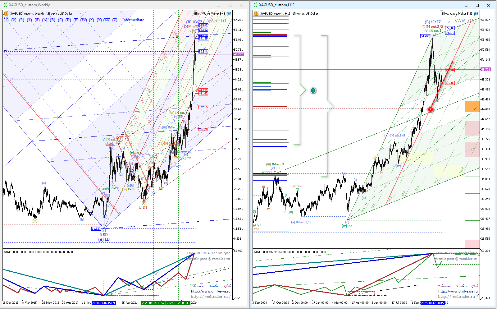Click the purple 49.722 price label on Weekly axis

click(x=238, y=54)
